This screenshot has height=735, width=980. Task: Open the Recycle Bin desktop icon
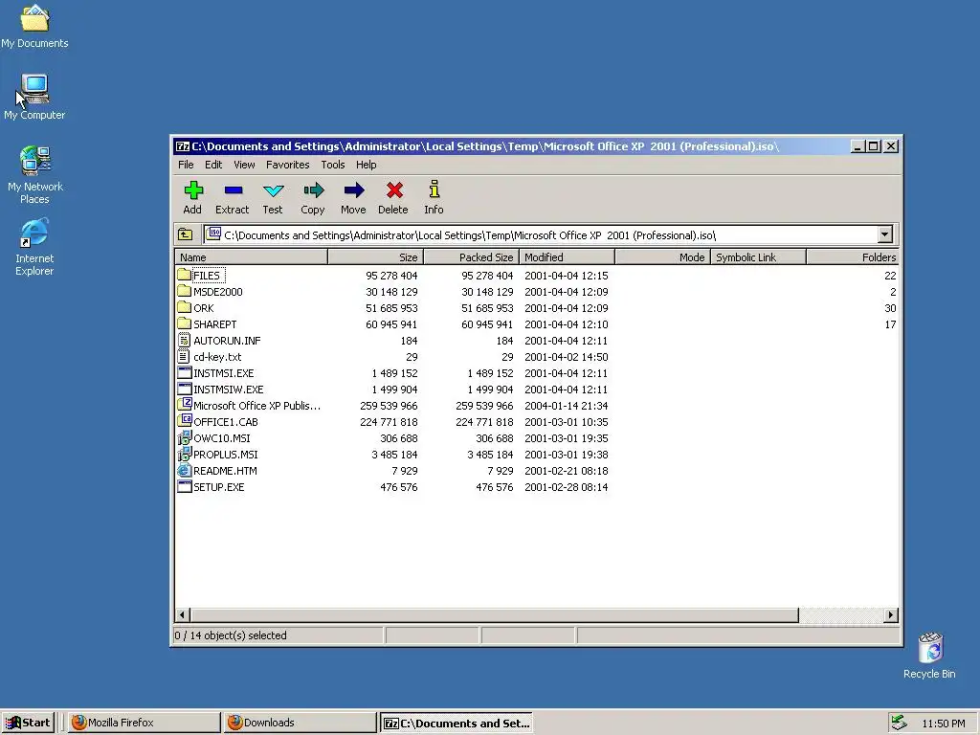[930, 648]
